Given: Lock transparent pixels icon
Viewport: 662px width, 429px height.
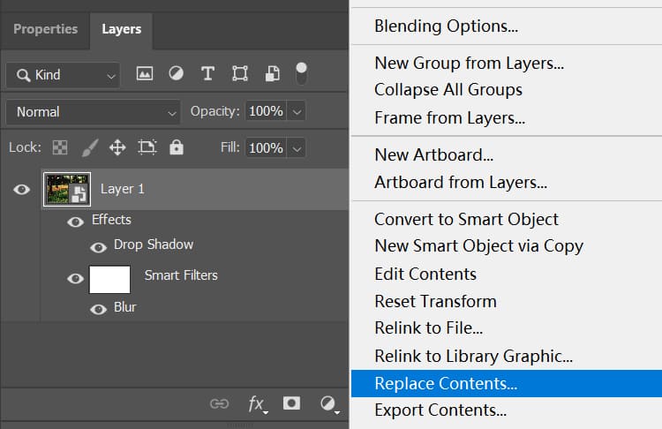Looking at the screenshot, I should click(x=60, y=147).
